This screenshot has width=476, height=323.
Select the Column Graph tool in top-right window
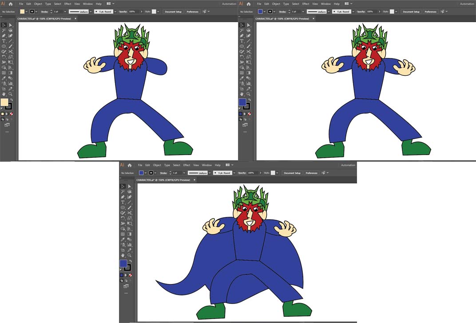pyautogui.click(x=248, y=83)
